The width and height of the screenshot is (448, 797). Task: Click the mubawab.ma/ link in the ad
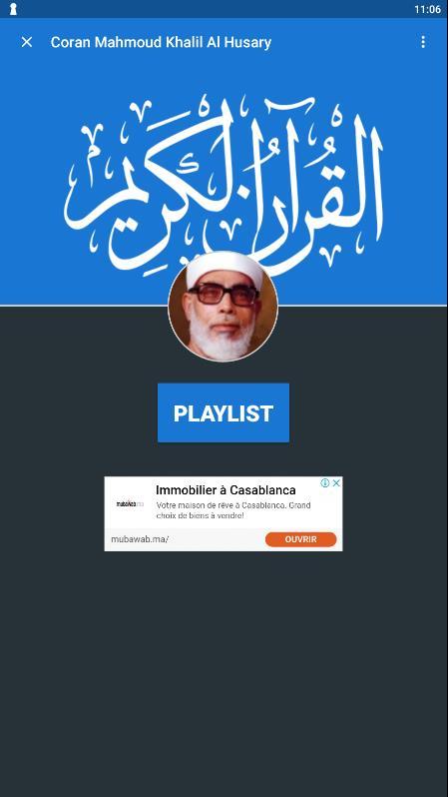(x=140, y=539)
